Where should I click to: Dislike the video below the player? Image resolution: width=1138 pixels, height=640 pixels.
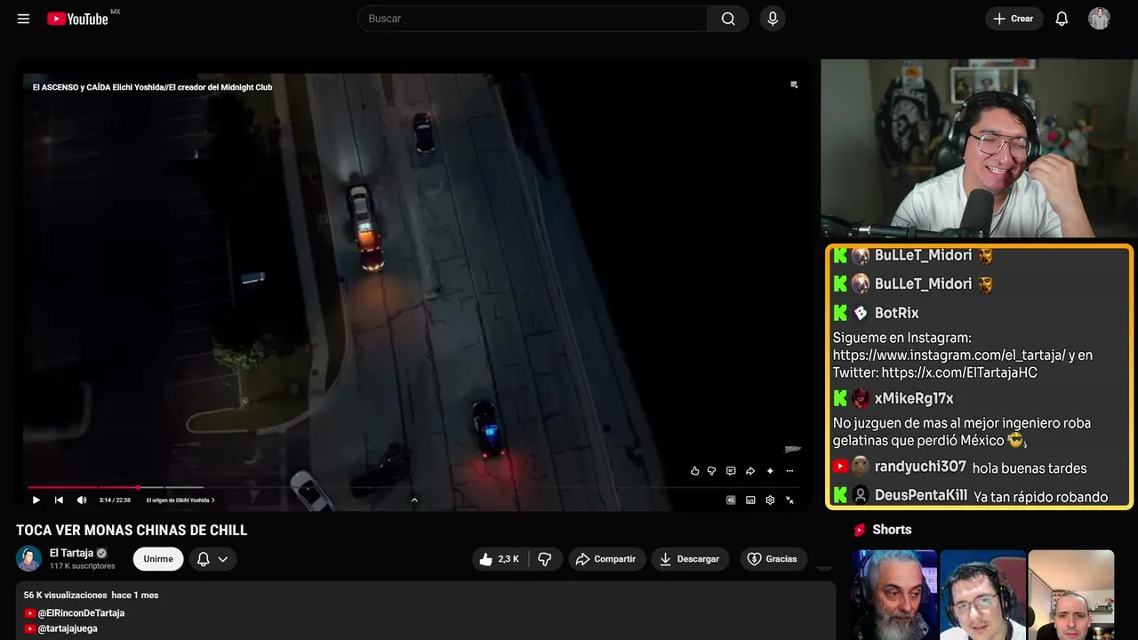(x=545, y=559)
